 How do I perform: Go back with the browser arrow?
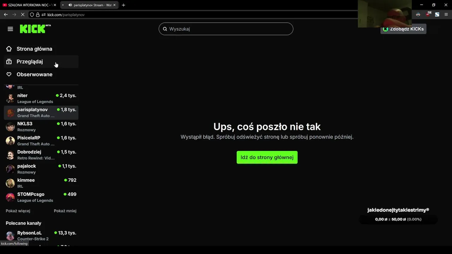(x=6, y=14)
